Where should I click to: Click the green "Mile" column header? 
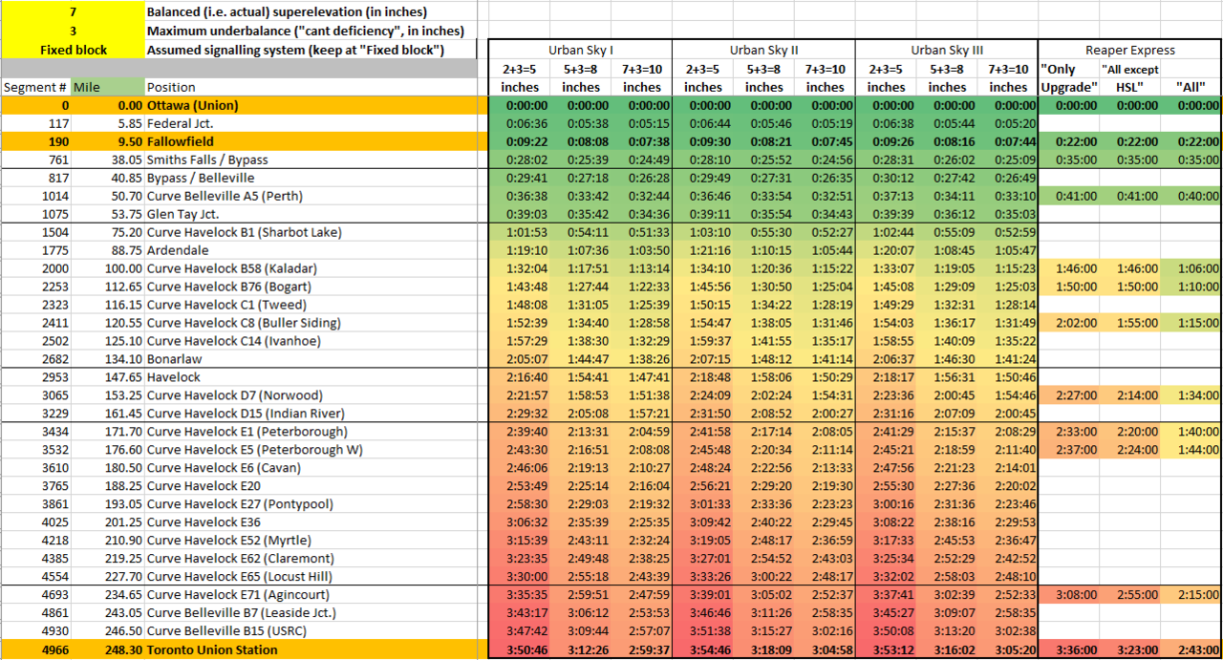(x=109, y=87)
